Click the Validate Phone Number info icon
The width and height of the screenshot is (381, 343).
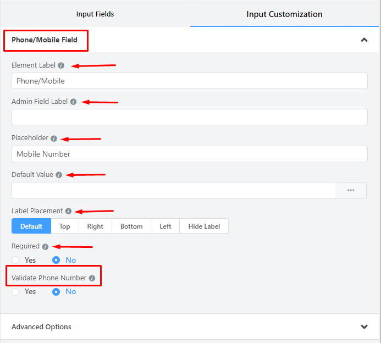click(x=92, y=278)
